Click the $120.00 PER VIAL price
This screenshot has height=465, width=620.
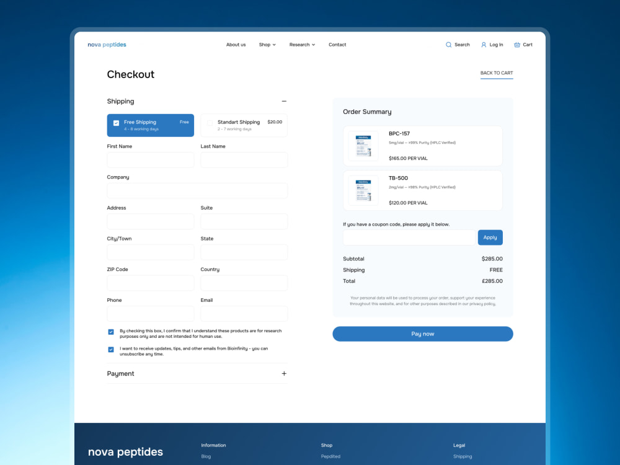tap(408, 203)
